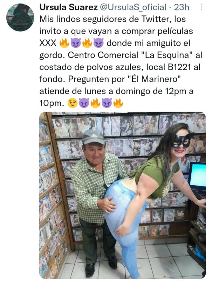Open the tweet via the 23h timestamp
The width and height of the screenshot is (212, 281).
point(182,7)
